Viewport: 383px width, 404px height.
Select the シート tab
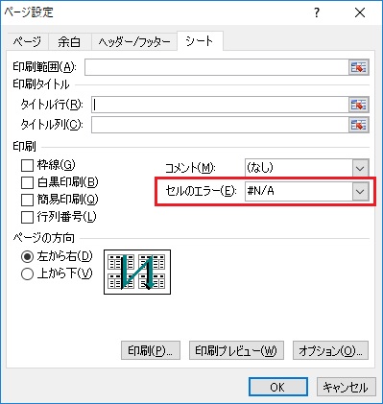(x=200, y=41)
